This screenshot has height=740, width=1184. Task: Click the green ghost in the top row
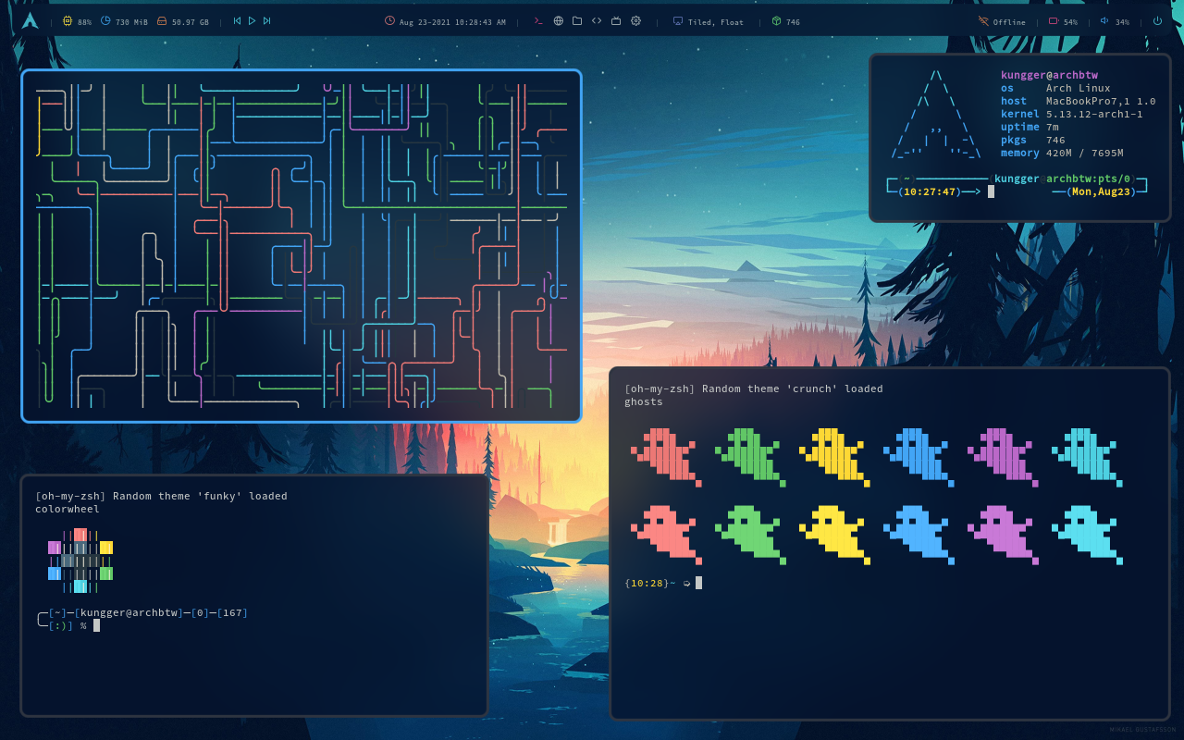click(750, 457)
